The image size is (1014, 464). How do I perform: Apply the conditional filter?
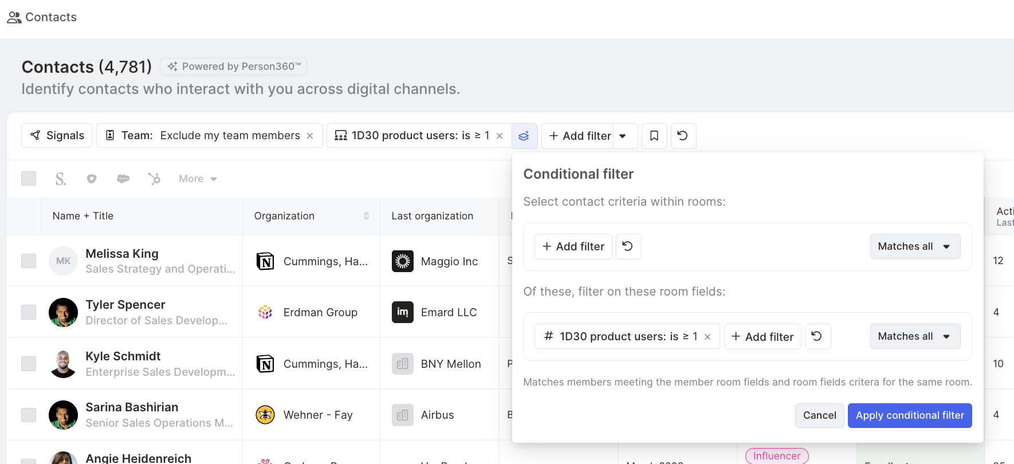(x=910, y=415)
